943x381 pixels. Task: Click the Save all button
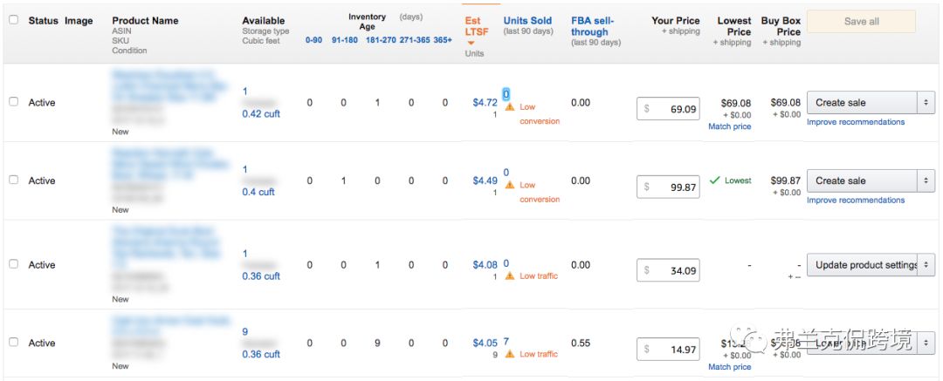(x=861, y=22)
